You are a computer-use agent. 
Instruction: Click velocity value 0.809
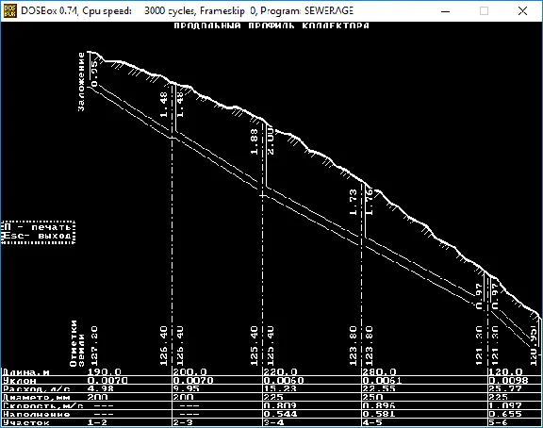click(x=280, y=405)
